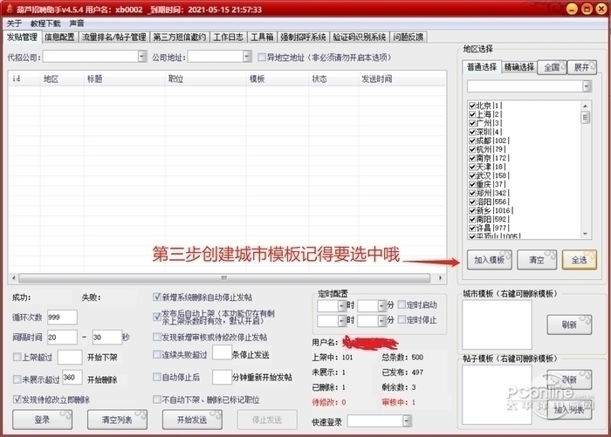Enable the 定时停止 checkbox

pos(402,320)
